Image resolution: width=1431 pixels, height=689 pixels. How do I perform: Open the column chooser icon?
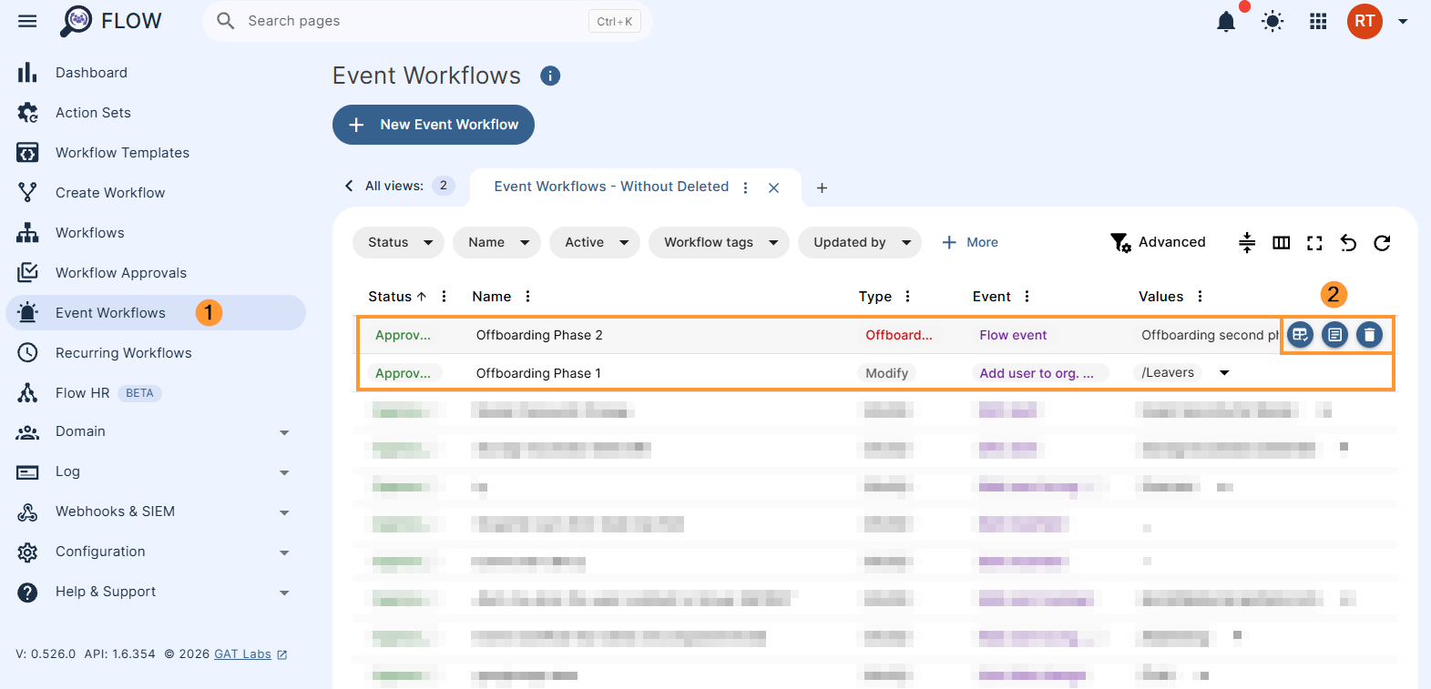click(x=1282, y=242)
